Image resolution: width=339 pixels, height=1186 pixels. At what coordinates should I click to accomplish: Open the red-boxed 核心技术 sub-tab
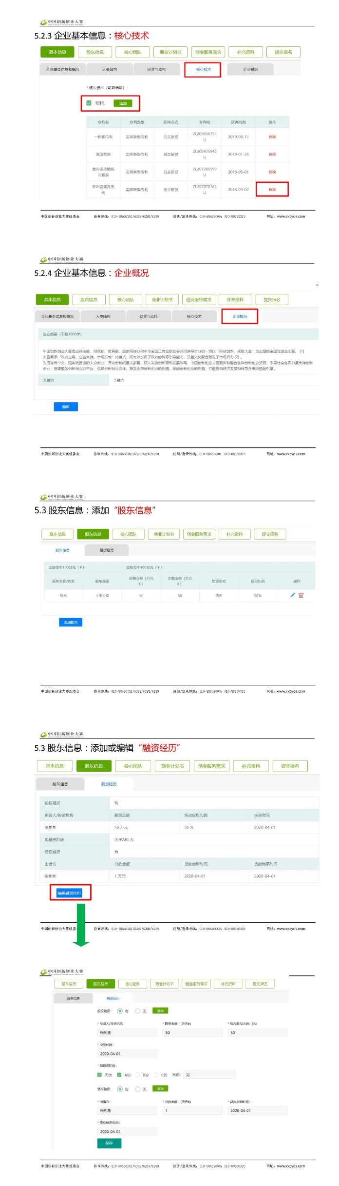[x=203, y=70]
